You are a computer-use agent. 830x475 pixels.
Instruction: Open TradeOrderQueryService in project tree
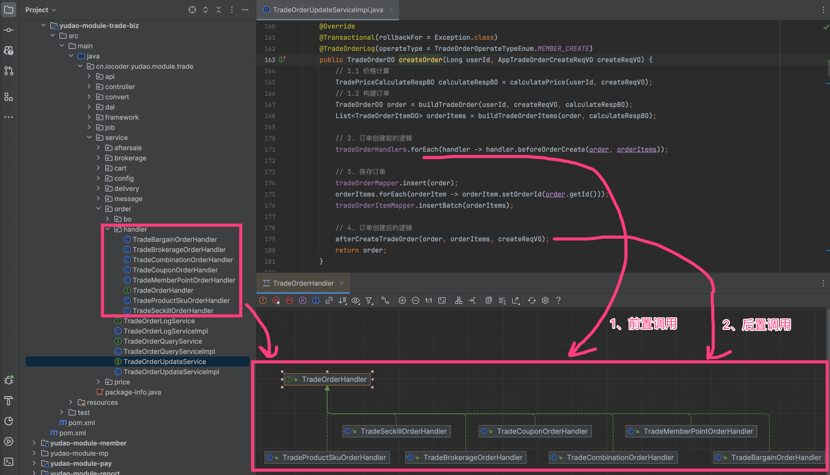162,341
